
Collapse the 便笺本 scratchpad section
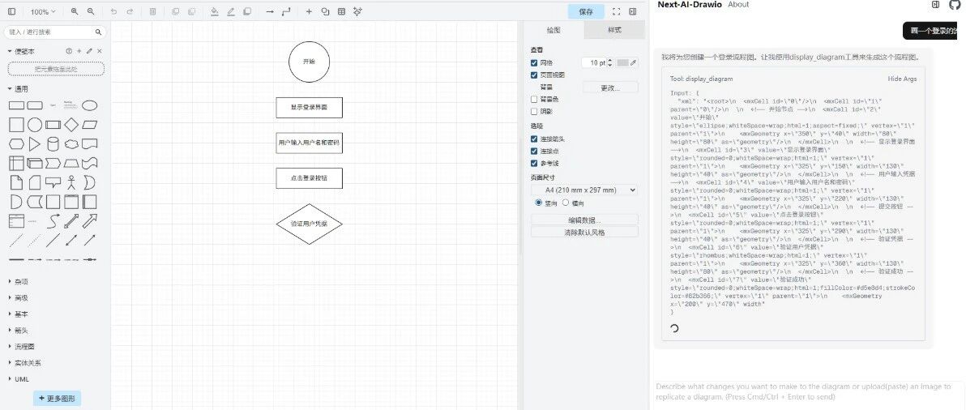[21, 51]
